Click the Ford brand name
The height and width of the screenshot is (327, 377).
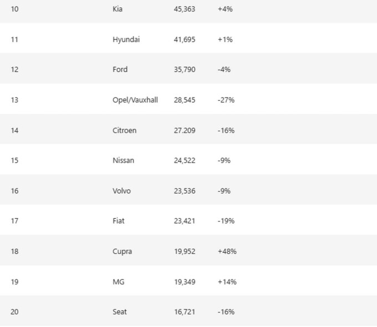click(120, 69)
